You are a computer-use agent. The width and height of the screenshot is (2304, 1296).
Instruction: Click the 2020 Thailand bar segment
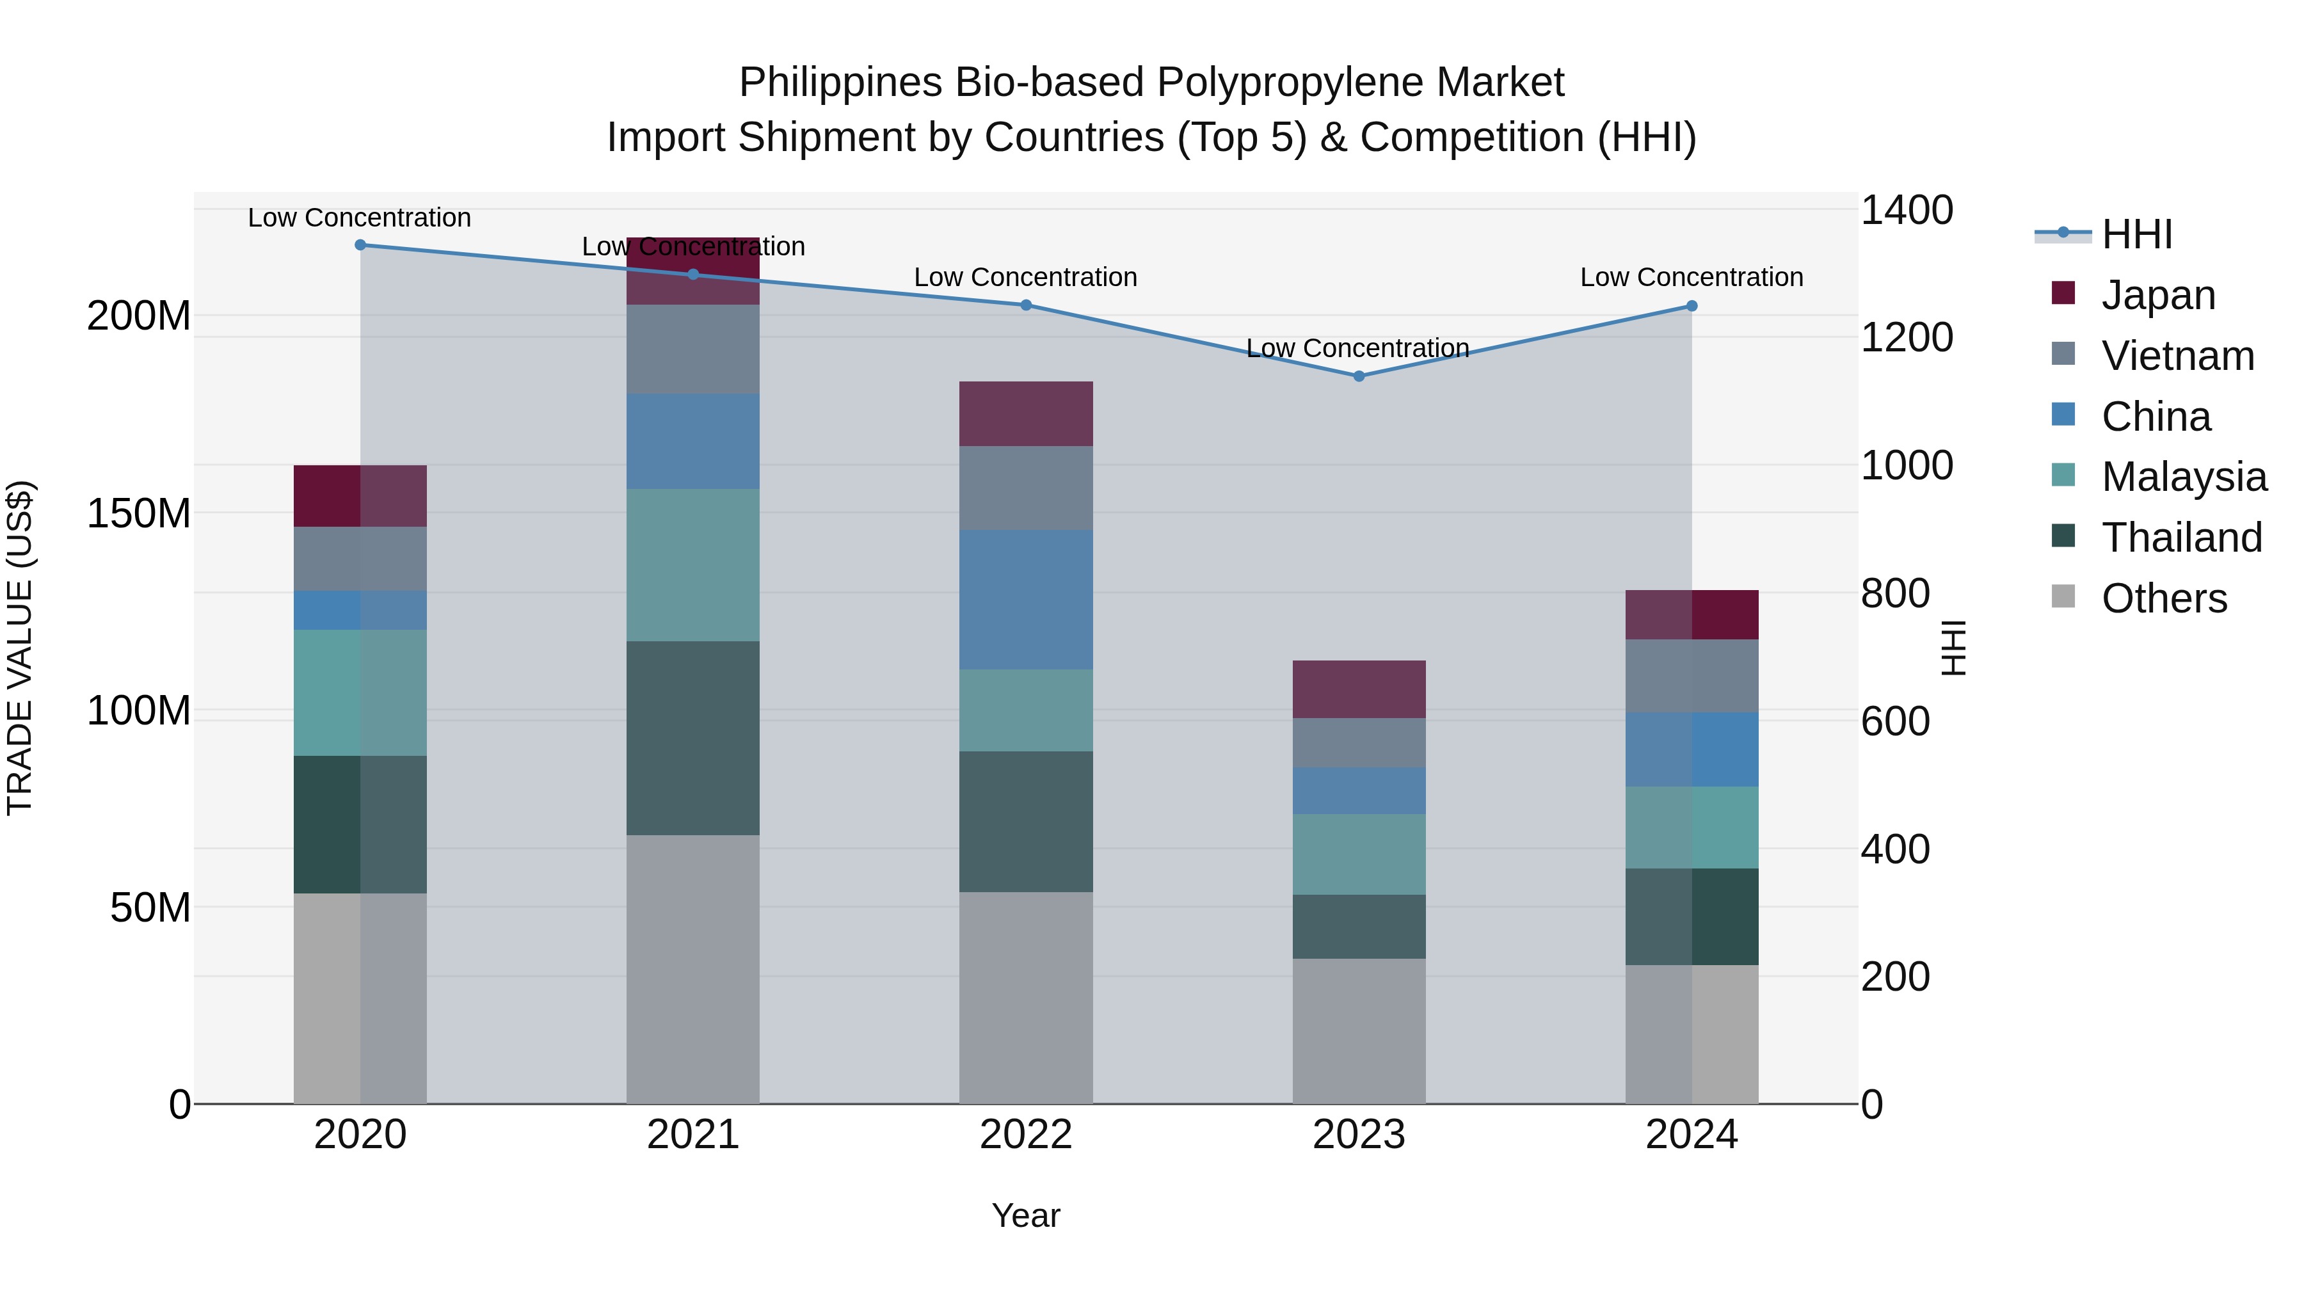coord(360,825)
